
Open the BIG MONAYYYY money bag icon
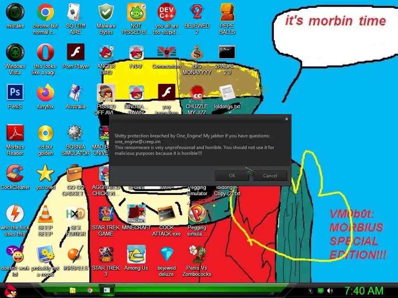point(197,52)
